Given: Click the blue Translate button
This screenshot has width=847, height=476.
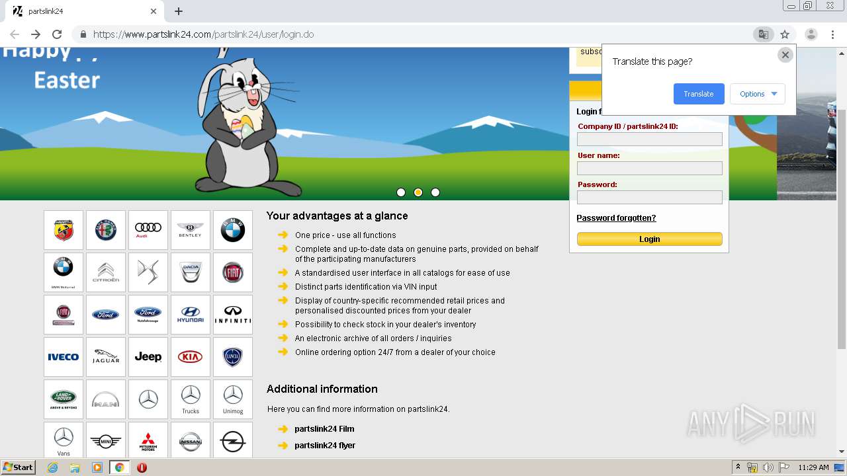Looking at the screenshot, I should [699, 94].
